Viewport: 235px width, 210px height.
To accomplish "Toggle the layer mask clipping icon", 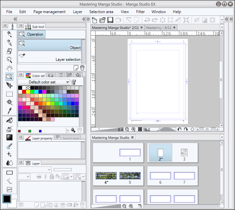I will click(39, 177).
